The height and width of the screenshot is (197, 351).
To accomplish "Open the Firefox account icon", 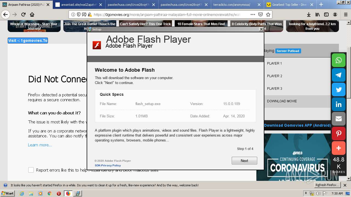I will point(335,15).
